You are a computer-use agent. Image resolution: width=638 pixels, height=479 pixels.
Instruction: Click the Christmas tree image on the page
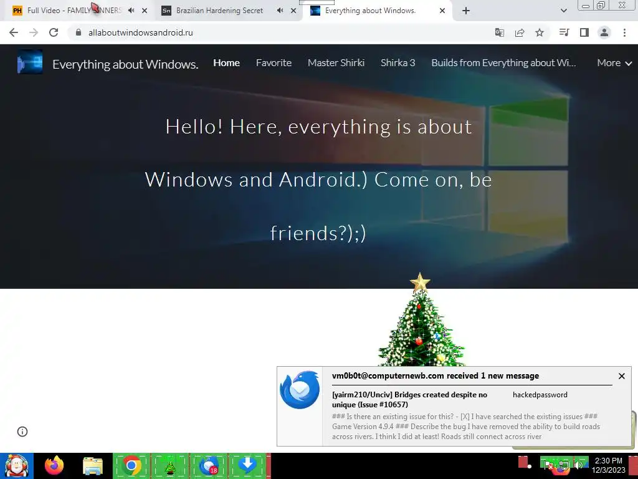click(x=421, y=319)
